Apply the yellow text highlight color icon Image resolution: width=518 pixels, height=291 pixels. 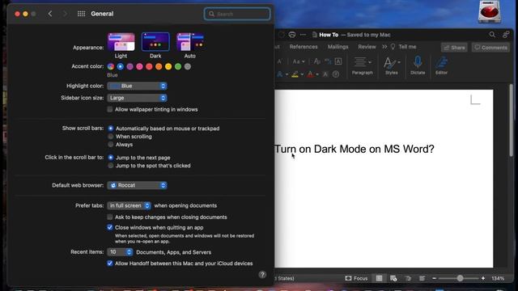[295, 74]
